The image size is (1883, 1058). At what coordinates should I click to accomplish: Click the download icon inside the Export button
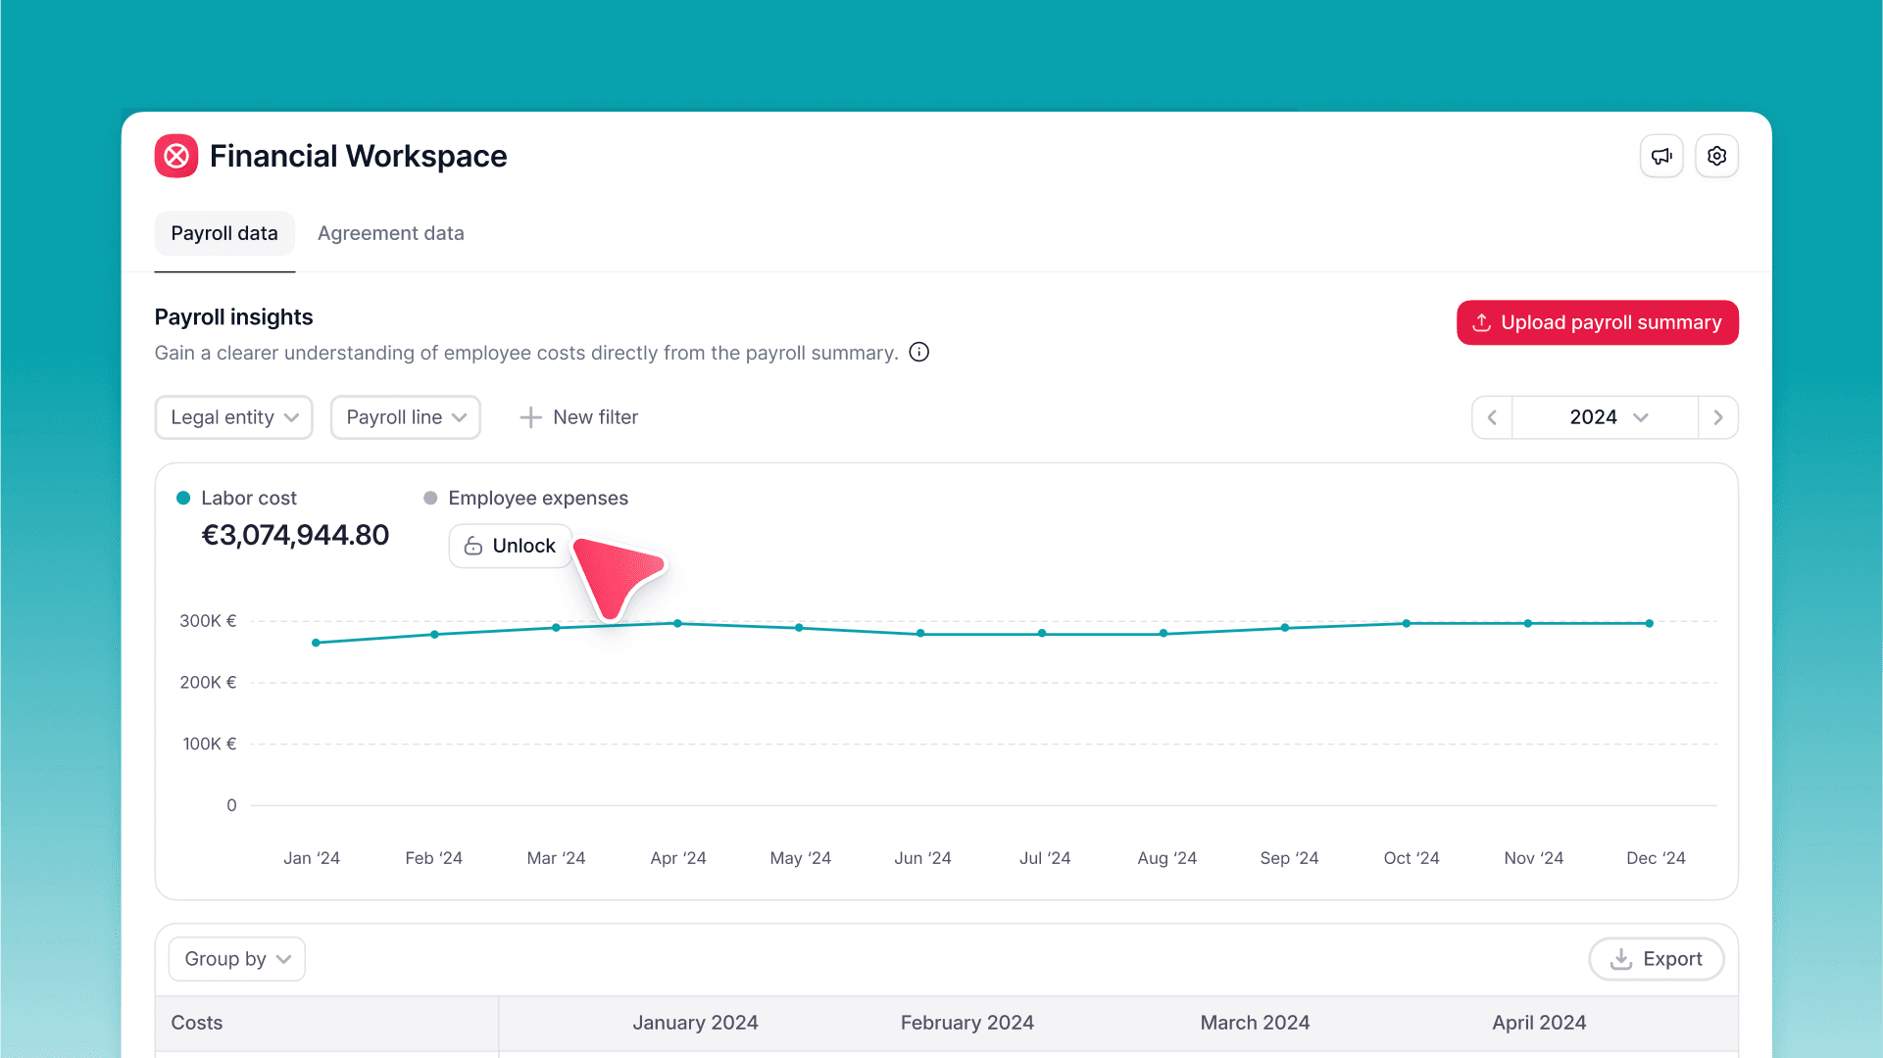tap(1619, 959)
